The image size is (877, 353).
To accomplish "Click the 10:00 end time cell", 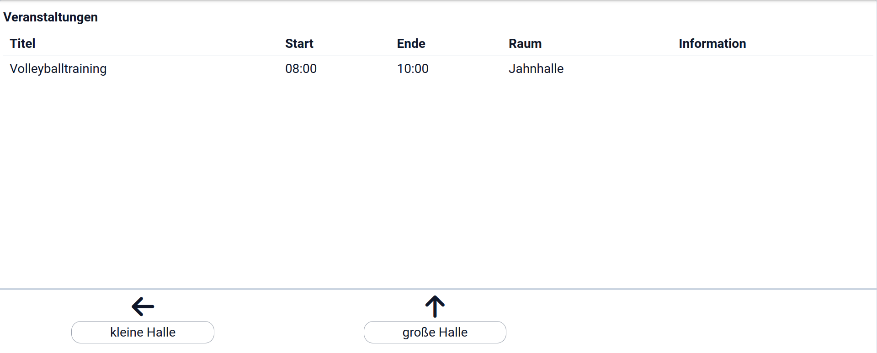I will tap(412, 69).
